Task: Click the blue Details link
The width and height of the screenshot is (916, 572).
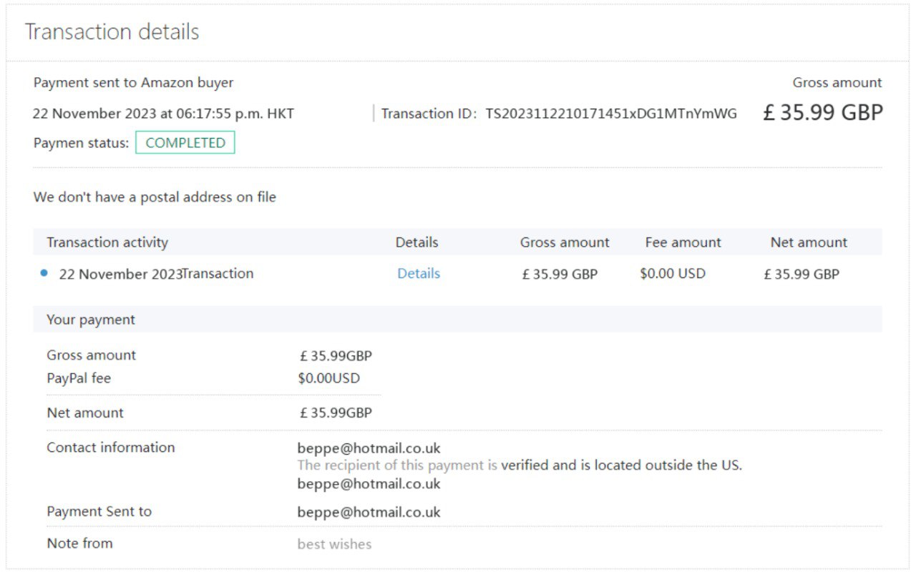Action: 419,274
